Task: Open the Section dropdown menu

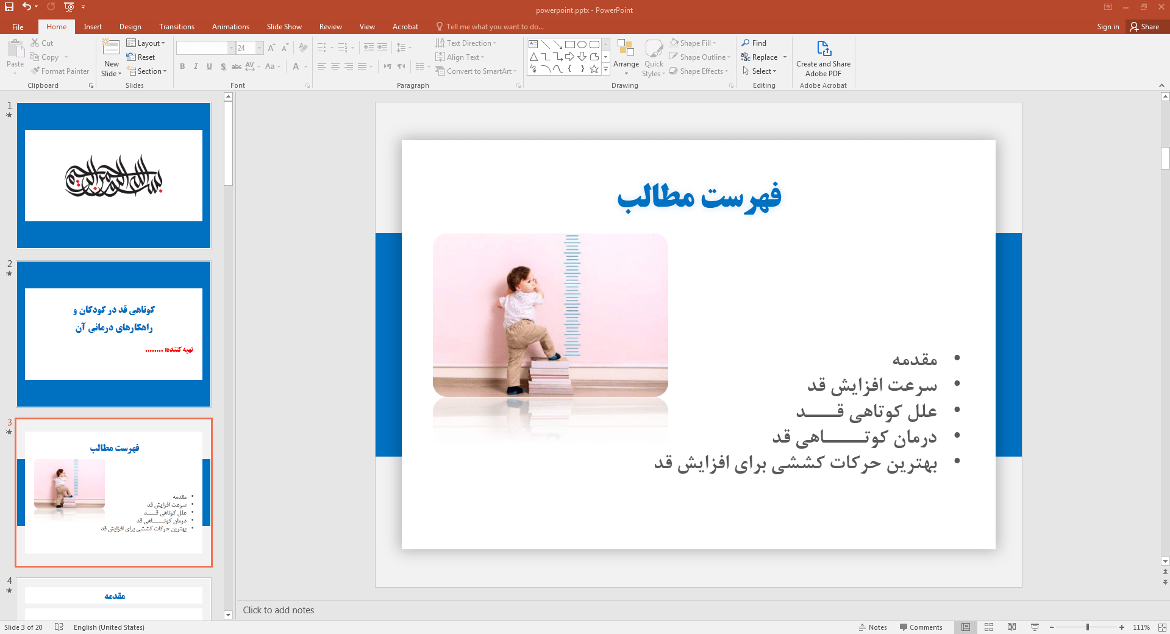Action: 146,71
